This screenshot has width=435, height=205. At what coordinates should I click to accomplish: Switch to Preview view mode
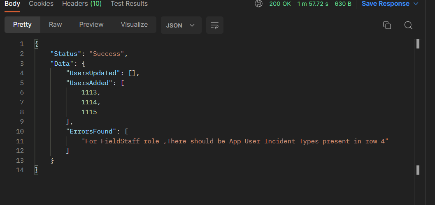[91, 25]
